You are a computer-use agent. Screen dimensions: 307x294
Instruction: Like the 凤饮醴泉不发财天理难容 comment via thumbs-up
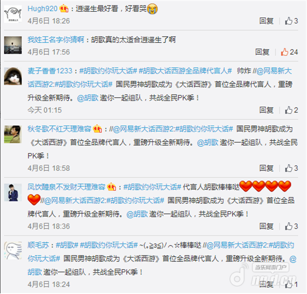(289, 227)
